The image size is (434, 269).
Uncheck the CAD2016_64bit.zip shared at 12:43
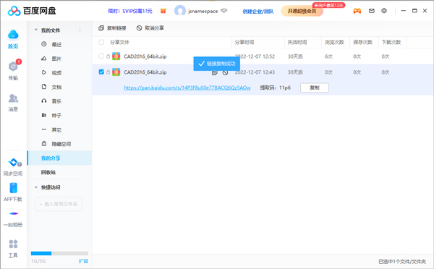(x=101, y=72)
